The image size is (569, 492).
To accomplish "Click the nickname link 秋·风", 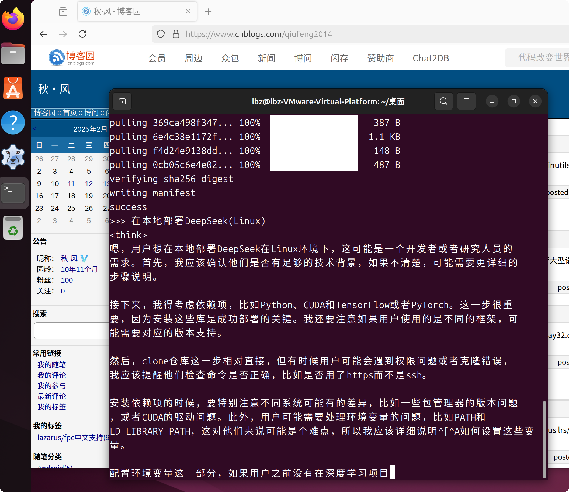I will [69, 258].
